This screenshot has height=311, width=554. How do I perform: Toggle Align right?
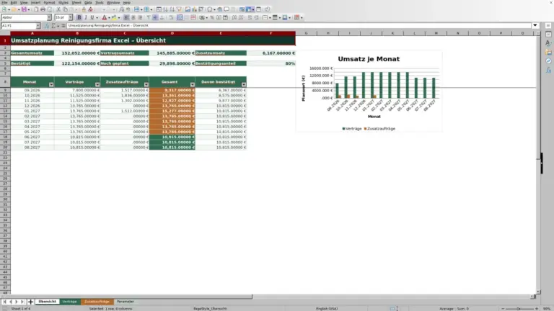click(140, 17)
